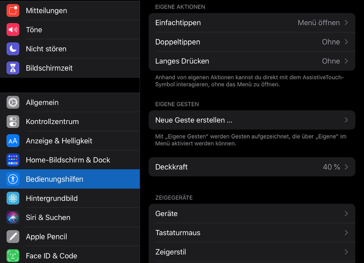Open Einfachtippen chevron showing Menü öffnen

tap(346, 23)
